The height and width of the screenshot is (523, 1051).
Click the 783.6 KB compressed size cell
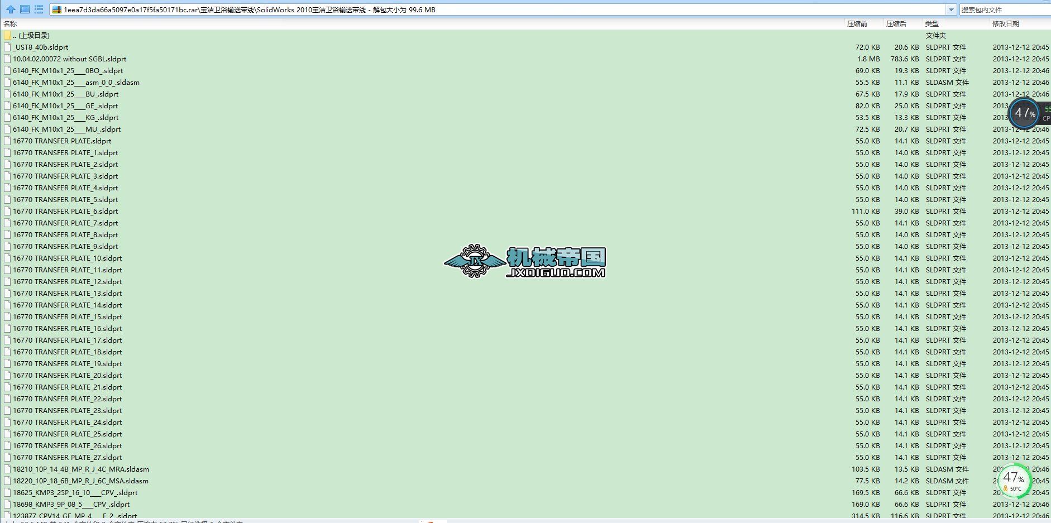click(x=905, y=59)
